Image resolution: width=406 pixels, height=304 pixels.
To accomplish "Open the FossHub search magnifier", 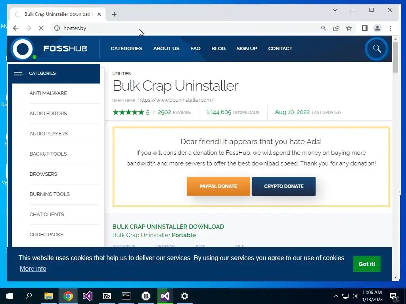I will (377, 49).
